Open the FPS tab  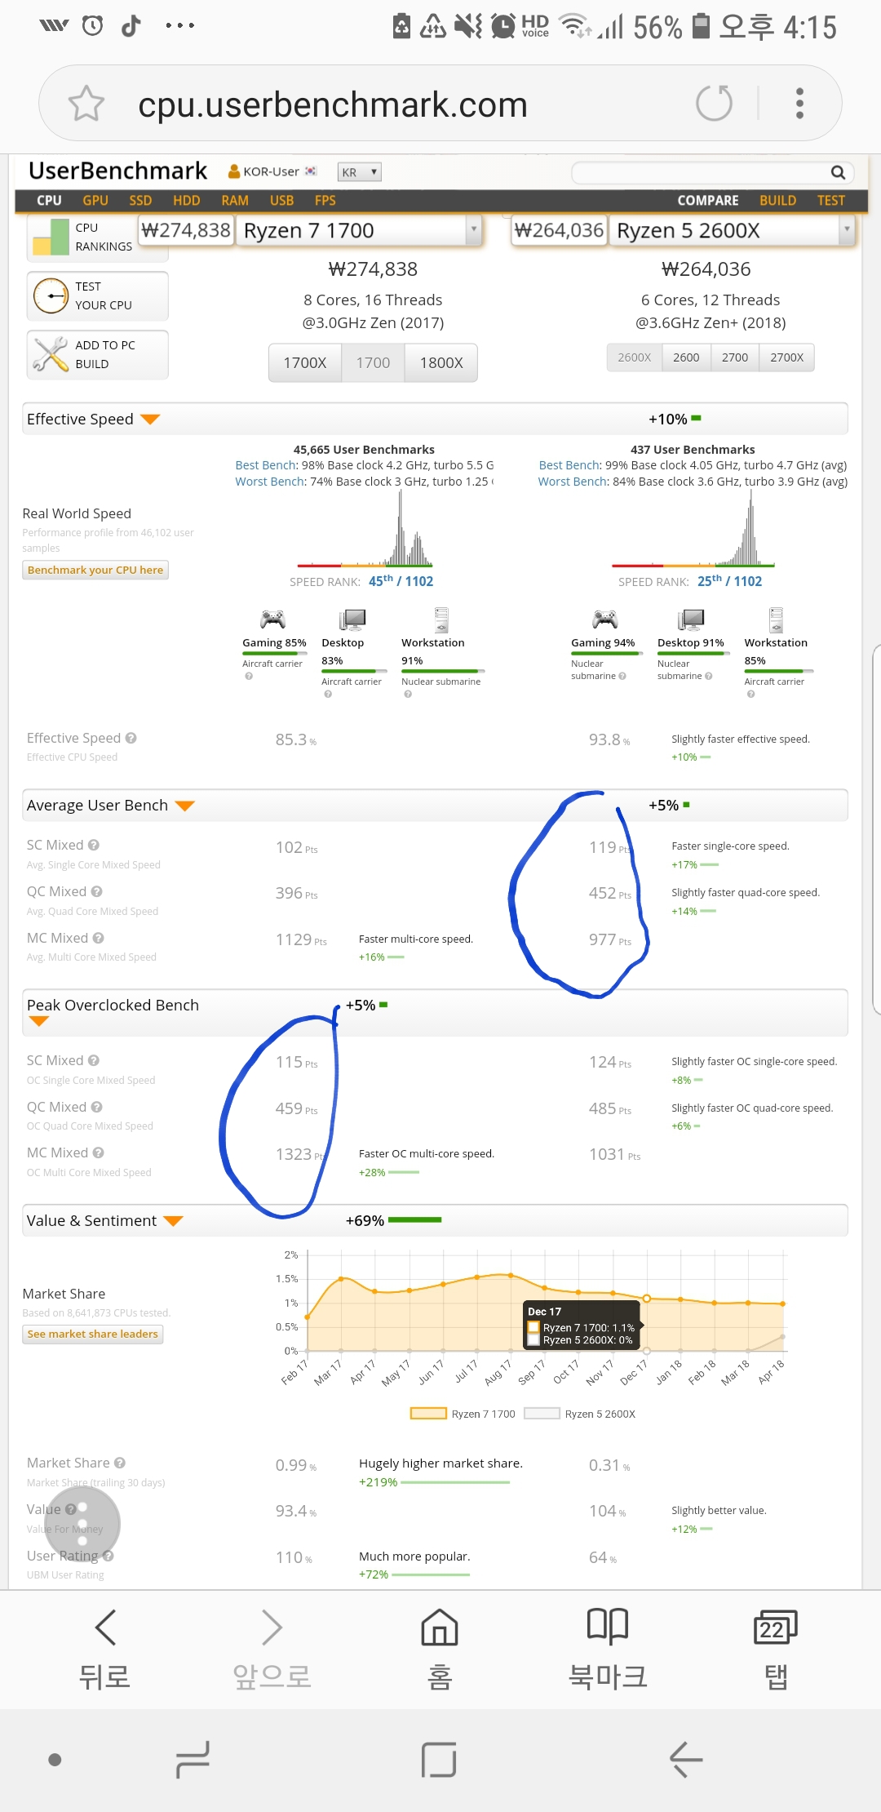325,201
